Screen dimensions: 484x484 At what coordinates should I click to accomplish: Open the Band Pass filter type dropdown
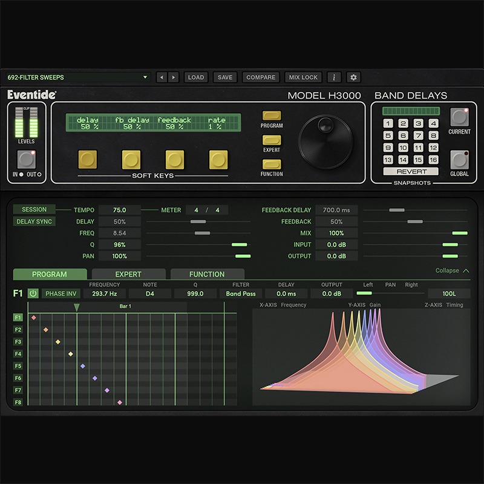coord(241,293)
